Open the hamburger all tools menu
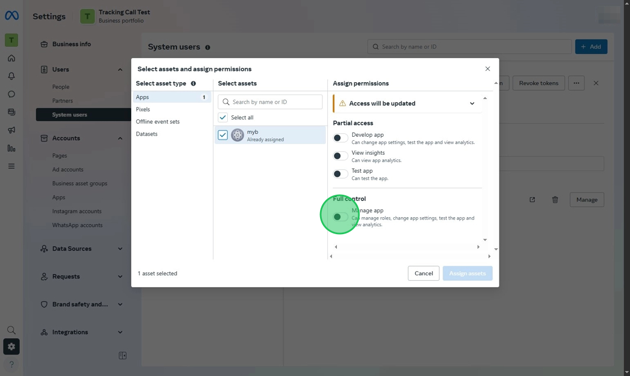 click(x=11, y=166)
